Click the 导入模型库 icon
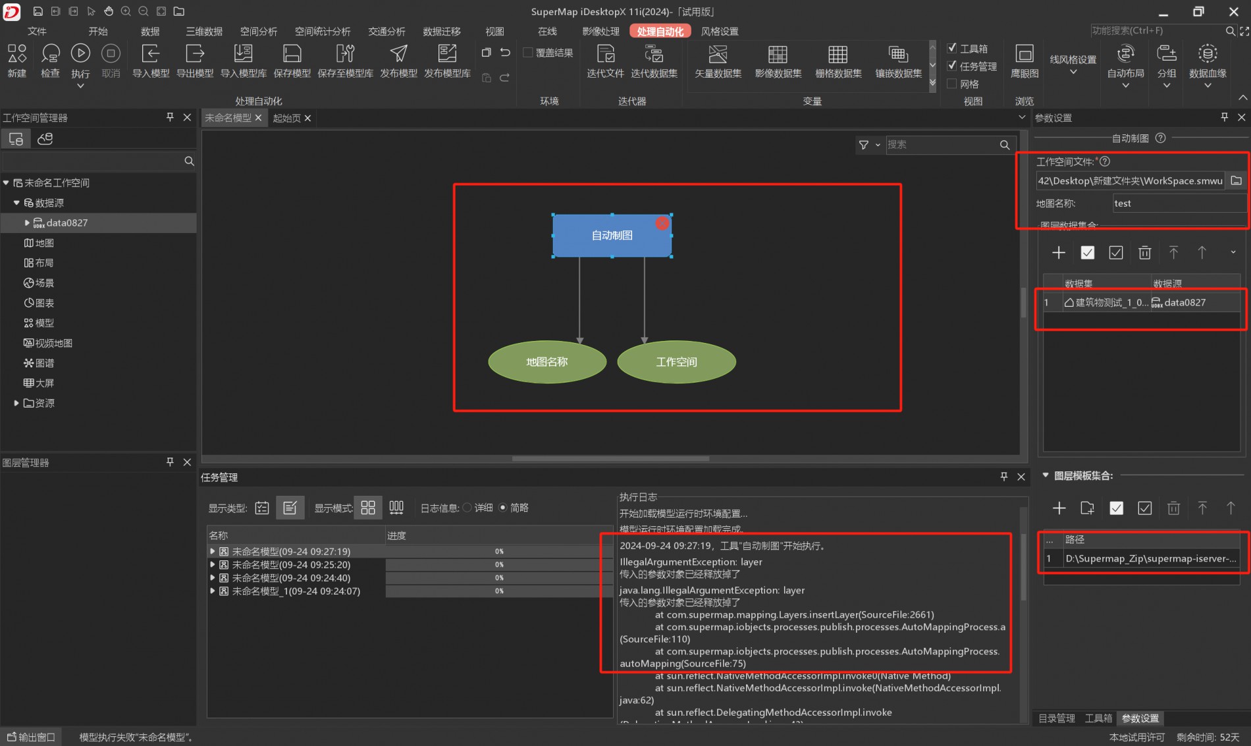The width and height of the screenshot is (1251, 746). (x=244, y=54)
